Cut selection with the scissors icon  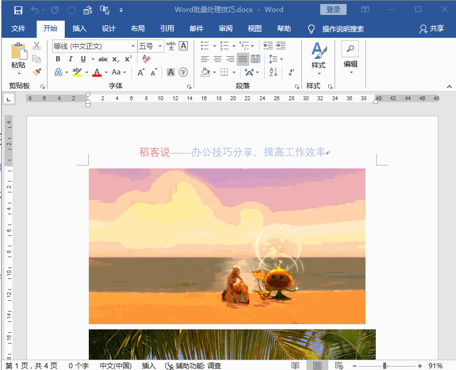[x=37, y=46]
